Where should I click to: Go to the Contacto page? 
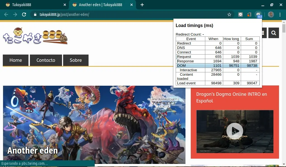click(46, 60)
